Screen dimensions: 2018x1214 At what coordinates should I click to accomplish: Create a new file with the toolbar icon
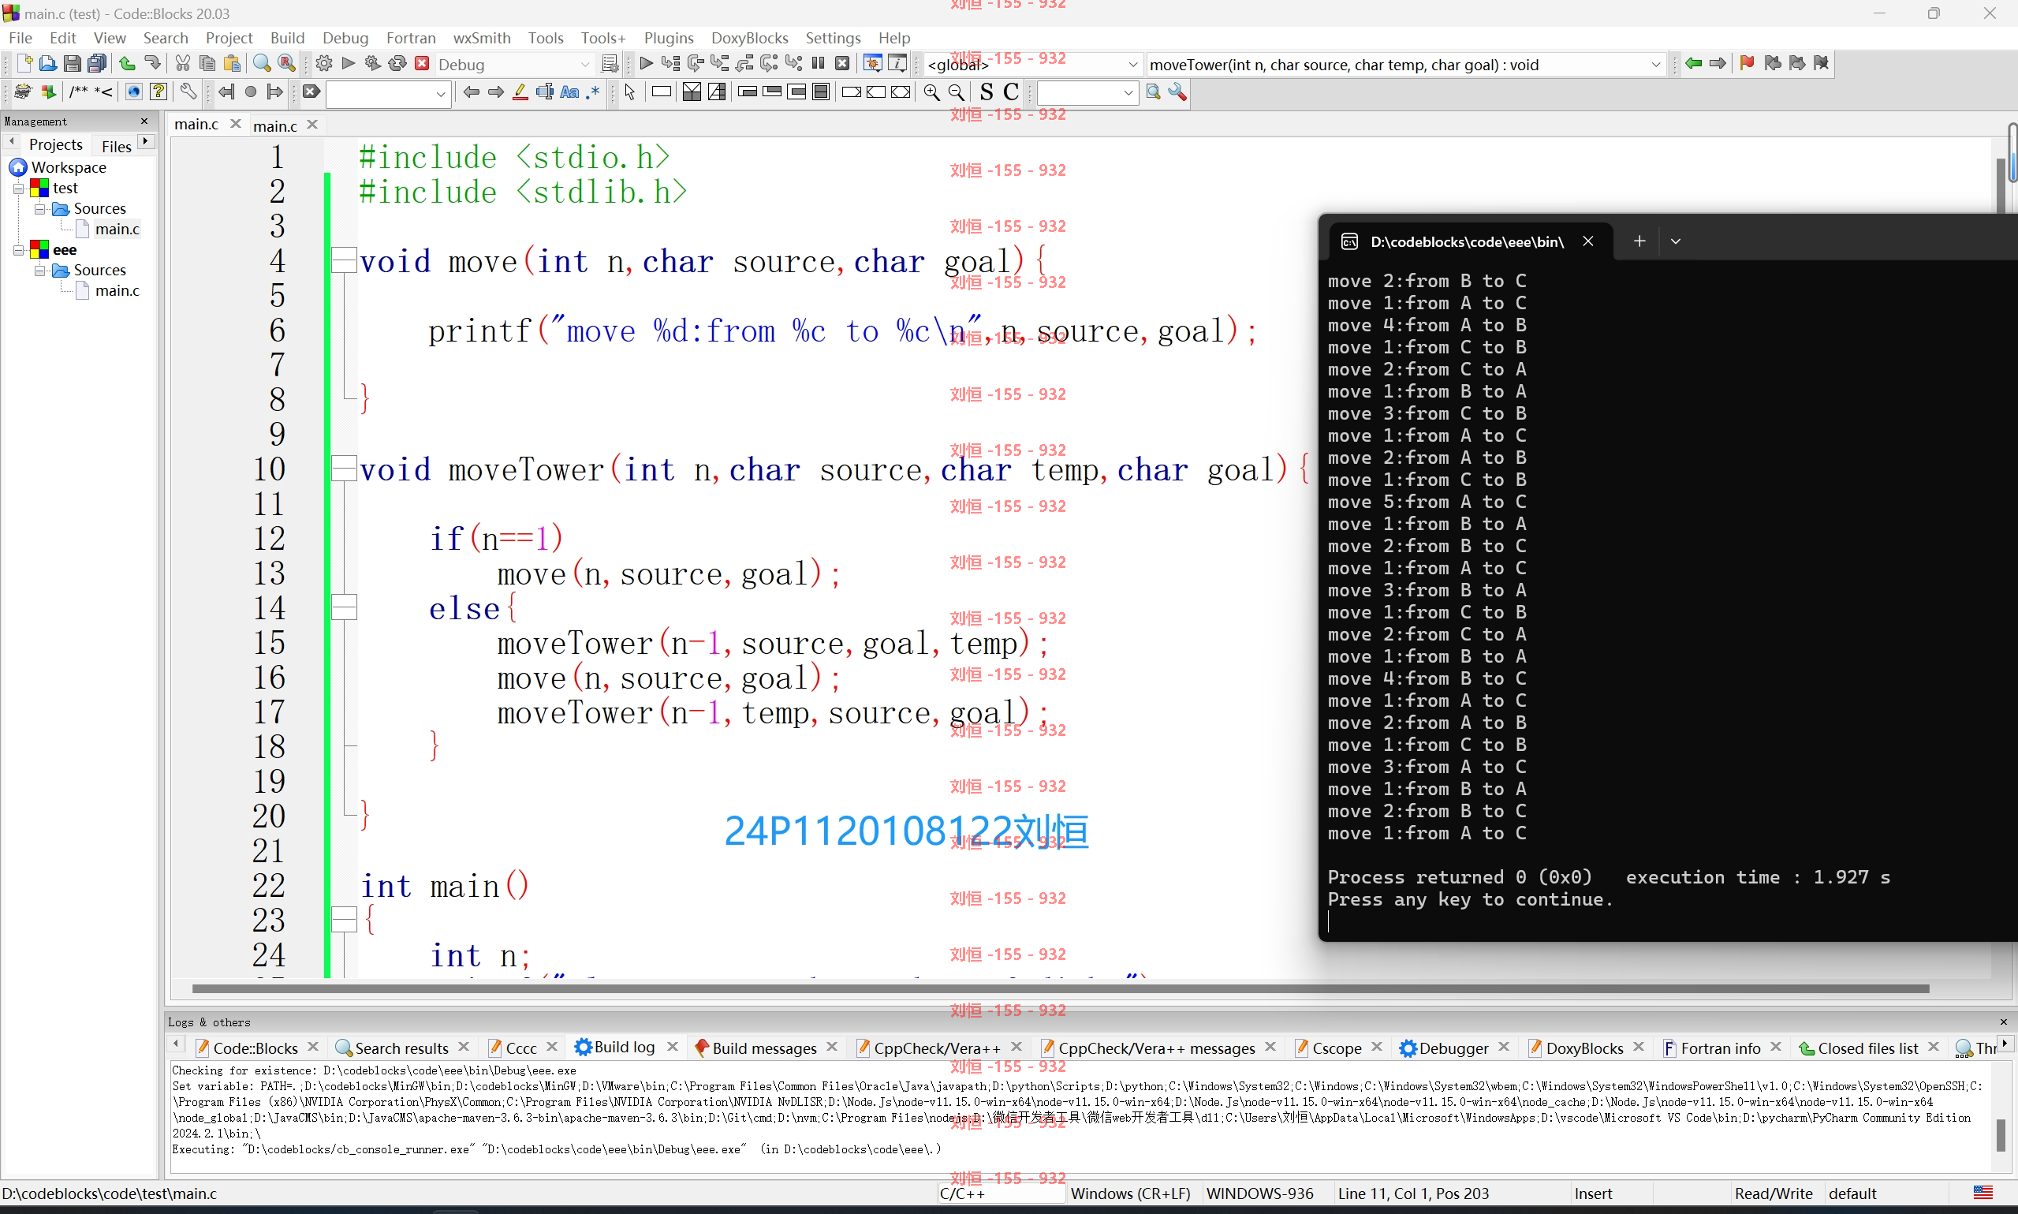click(24, 63)
